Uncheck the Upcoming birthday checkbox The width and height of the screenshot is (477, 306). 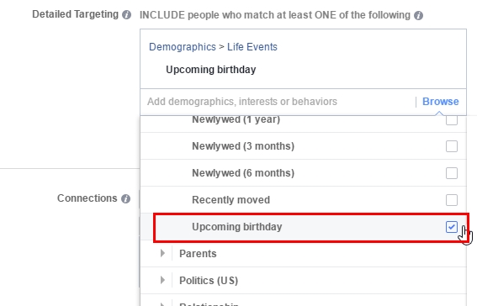[x=452, y=227]
